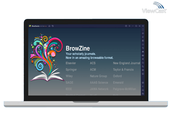Image resolution: width=170 pixels, height=117 pixels.
Task: Select New England Journal entry
Action: click(x=127, y=63)
